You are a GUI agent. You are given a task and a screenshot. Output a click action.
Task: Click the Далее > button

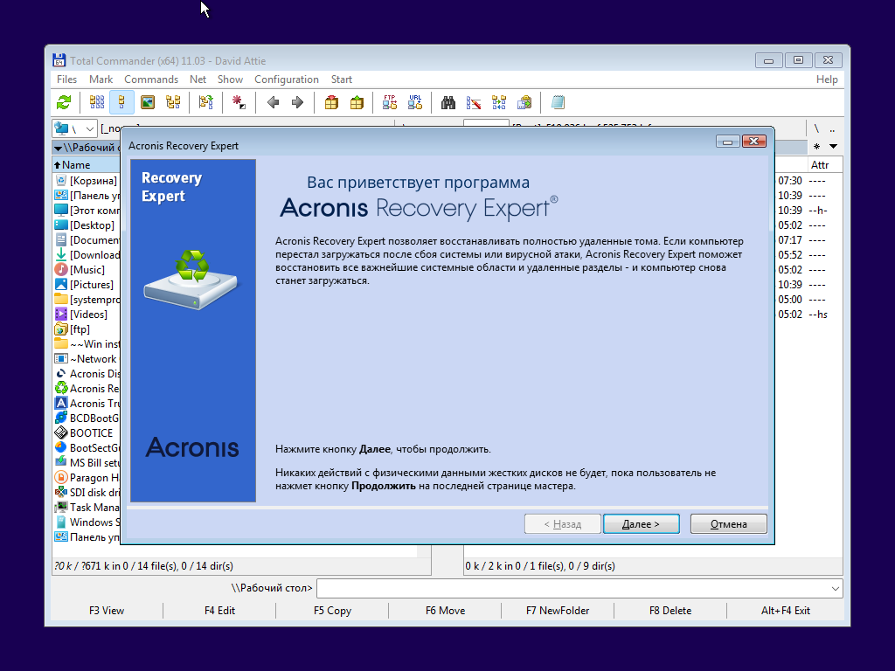[x=641, y=524]
